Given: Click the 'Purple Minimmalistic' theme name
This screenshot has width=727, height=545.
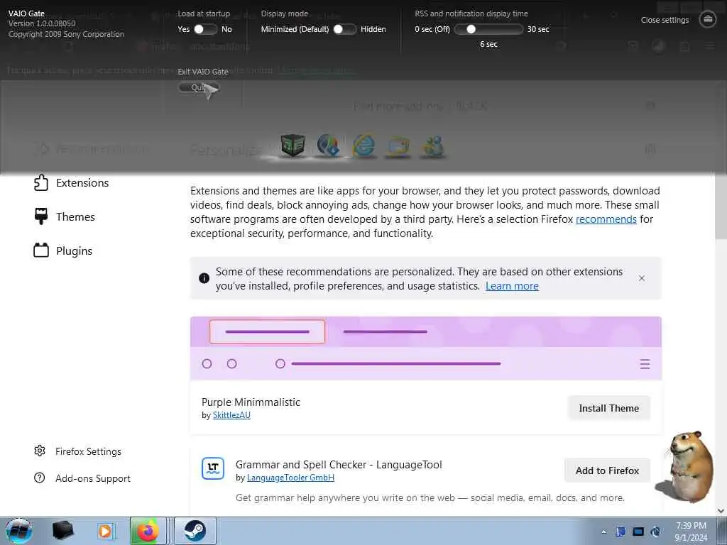Looking at the screenshot, I should click(x=251, y=402).
